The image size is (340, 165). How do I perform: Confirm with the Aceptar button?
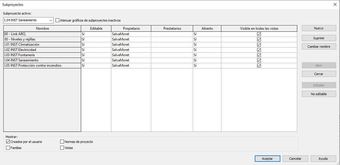pyautogui.click(x=267, y=159)
